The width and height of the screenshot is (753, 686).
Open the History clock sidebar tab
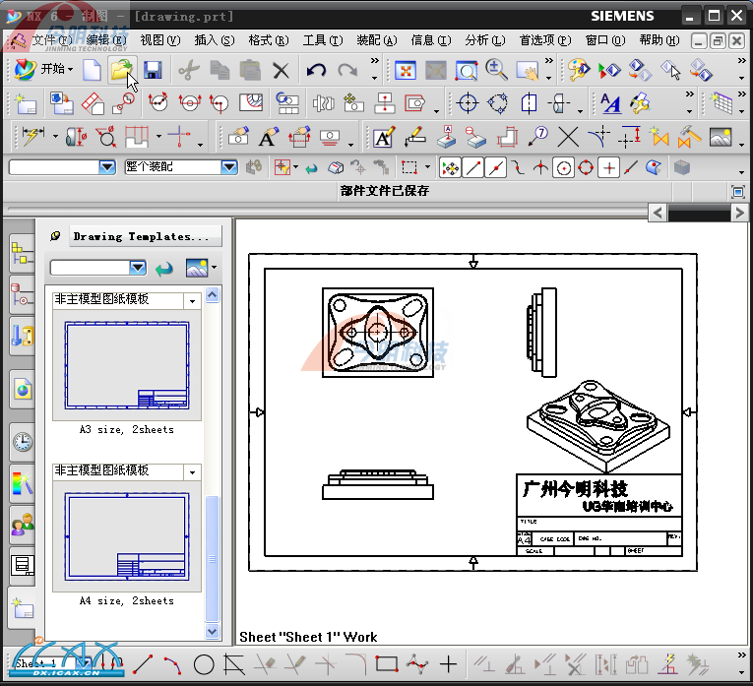[22, 442]
